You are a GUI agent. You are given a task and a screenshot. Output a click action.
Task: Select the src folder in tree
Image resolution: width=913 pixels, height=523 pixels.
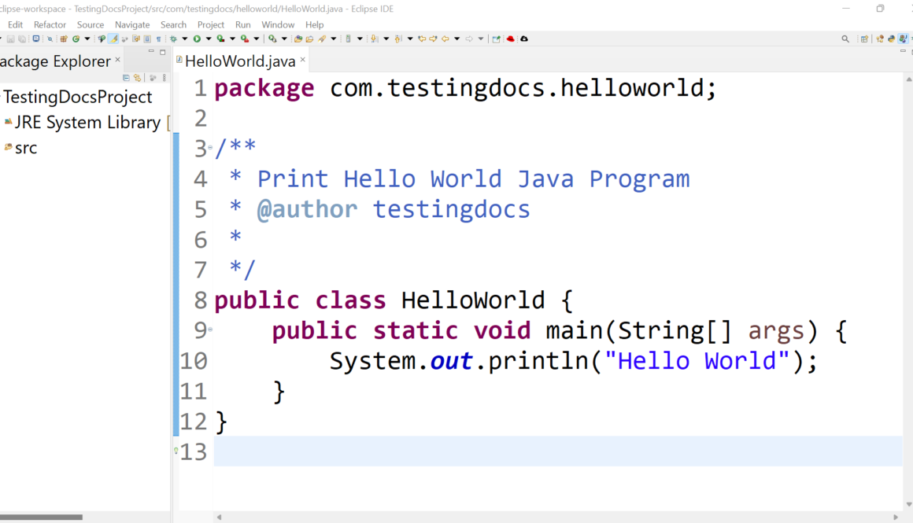pos(25,148)
